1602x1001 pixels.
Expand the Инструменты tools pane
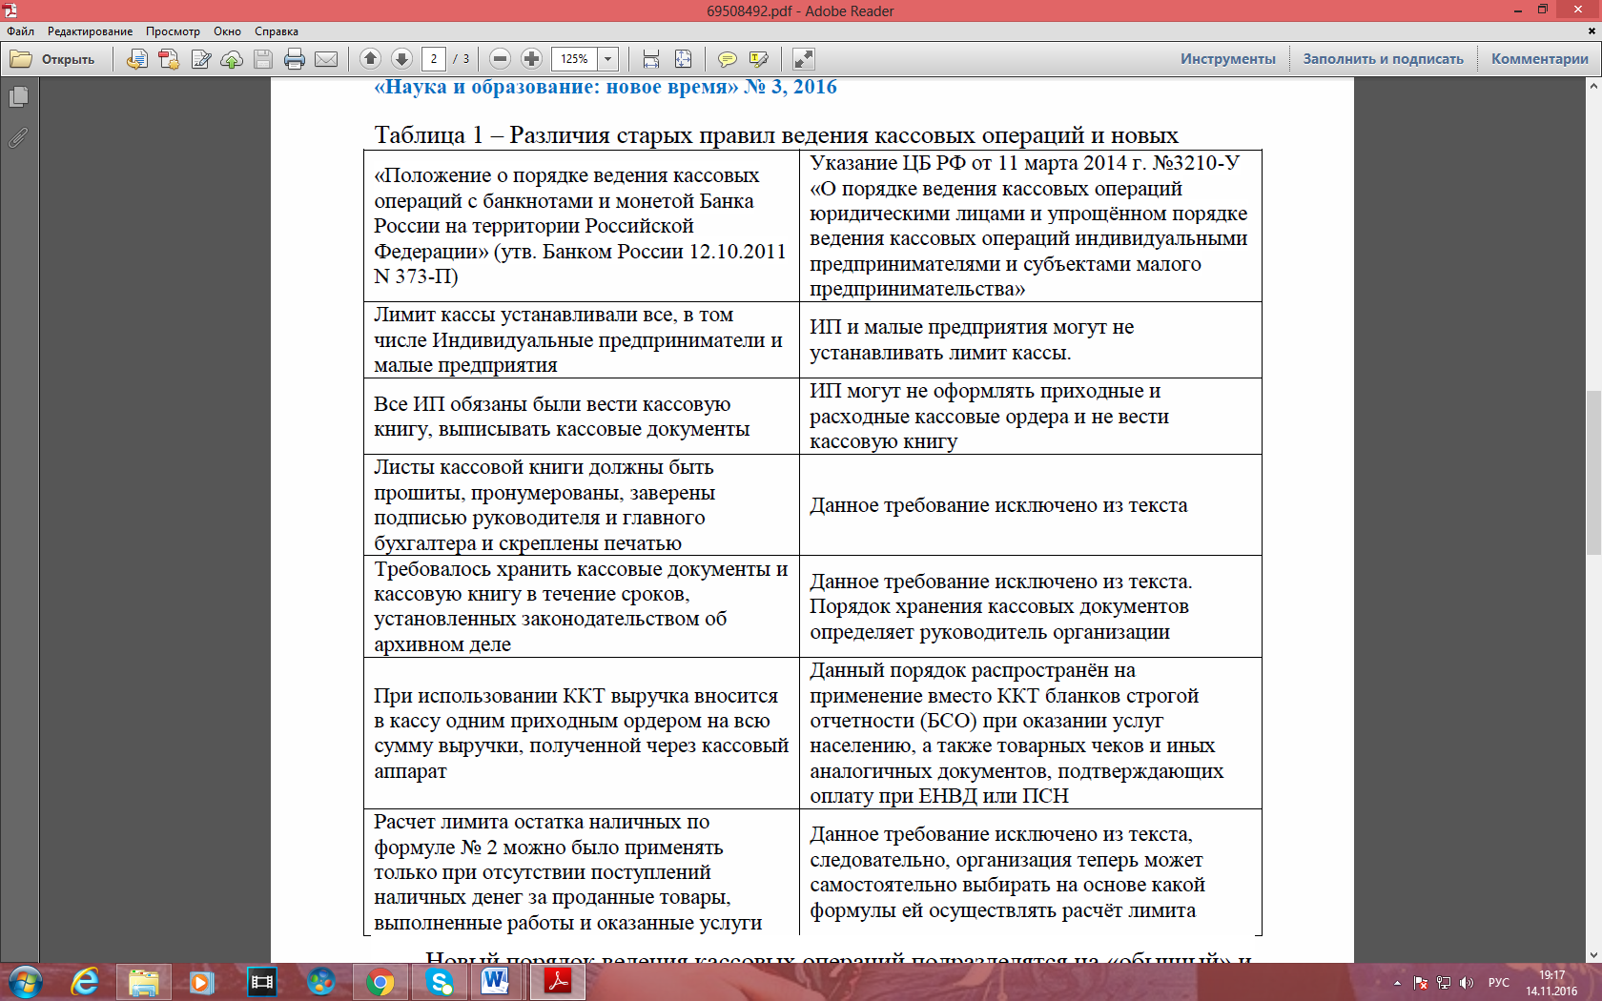1227,59
